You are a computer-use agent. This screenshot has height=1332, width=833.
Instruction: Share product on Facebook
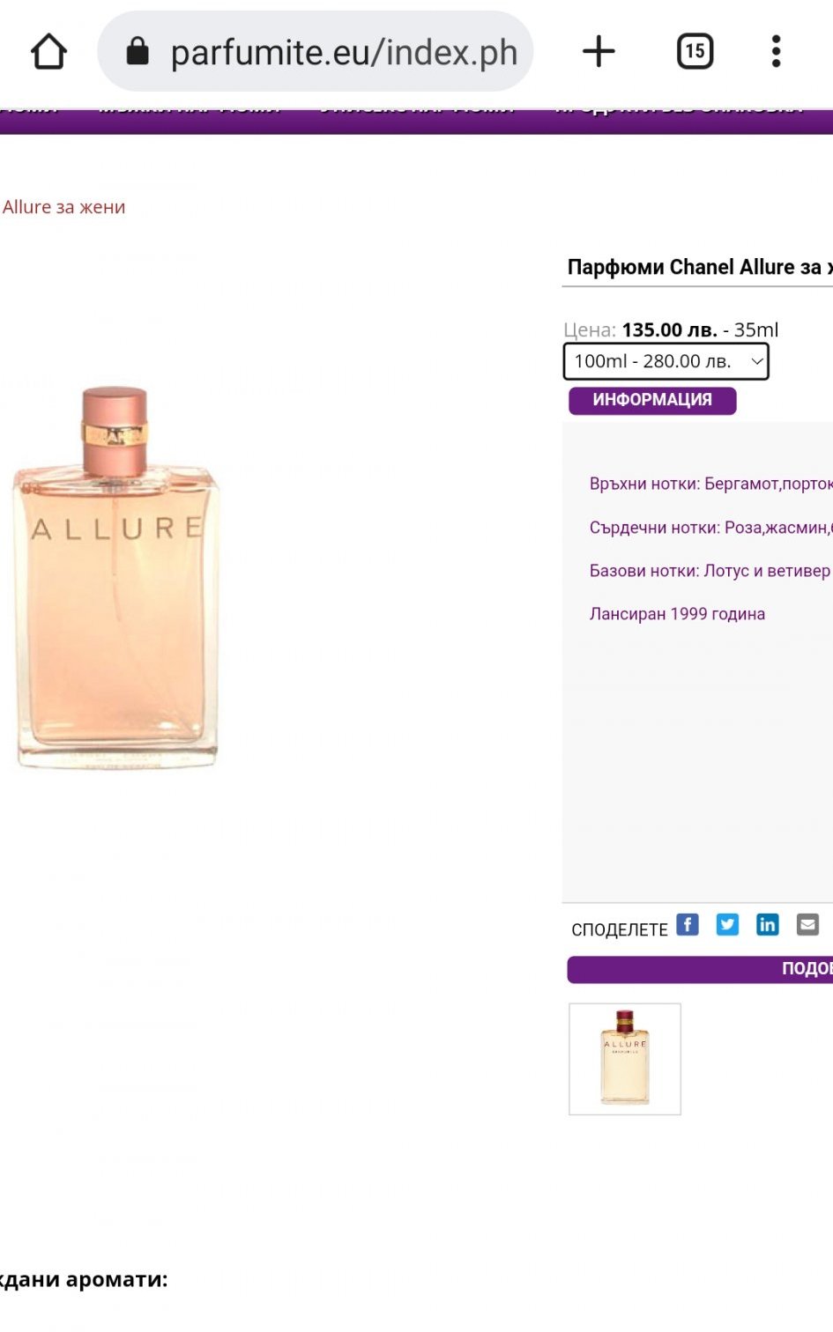(x=688, y=924)
